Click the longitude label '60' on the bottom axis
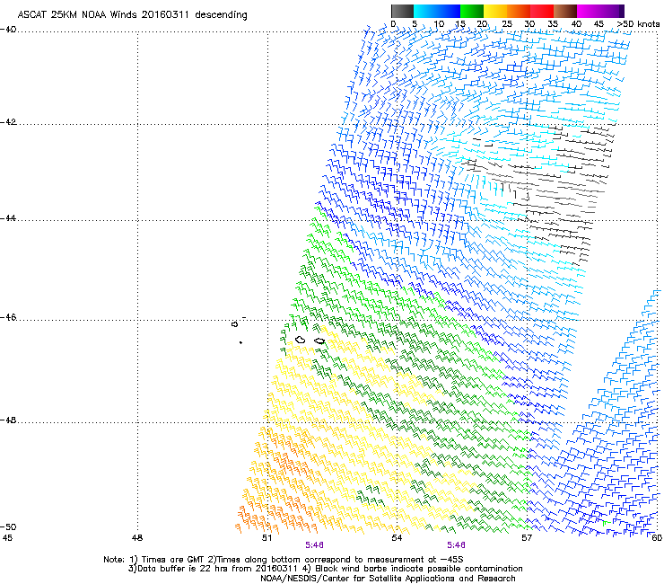Image resolution: width=664 pixels, height=584 pixels. [x=657, y=538]
